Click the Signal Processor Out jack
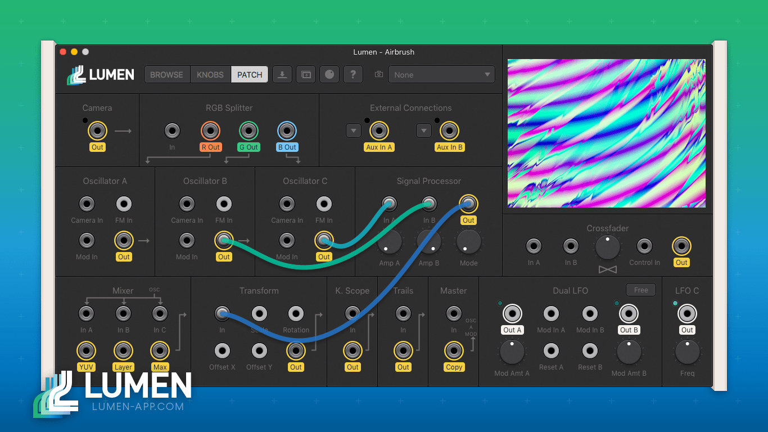 coord(468,204)
